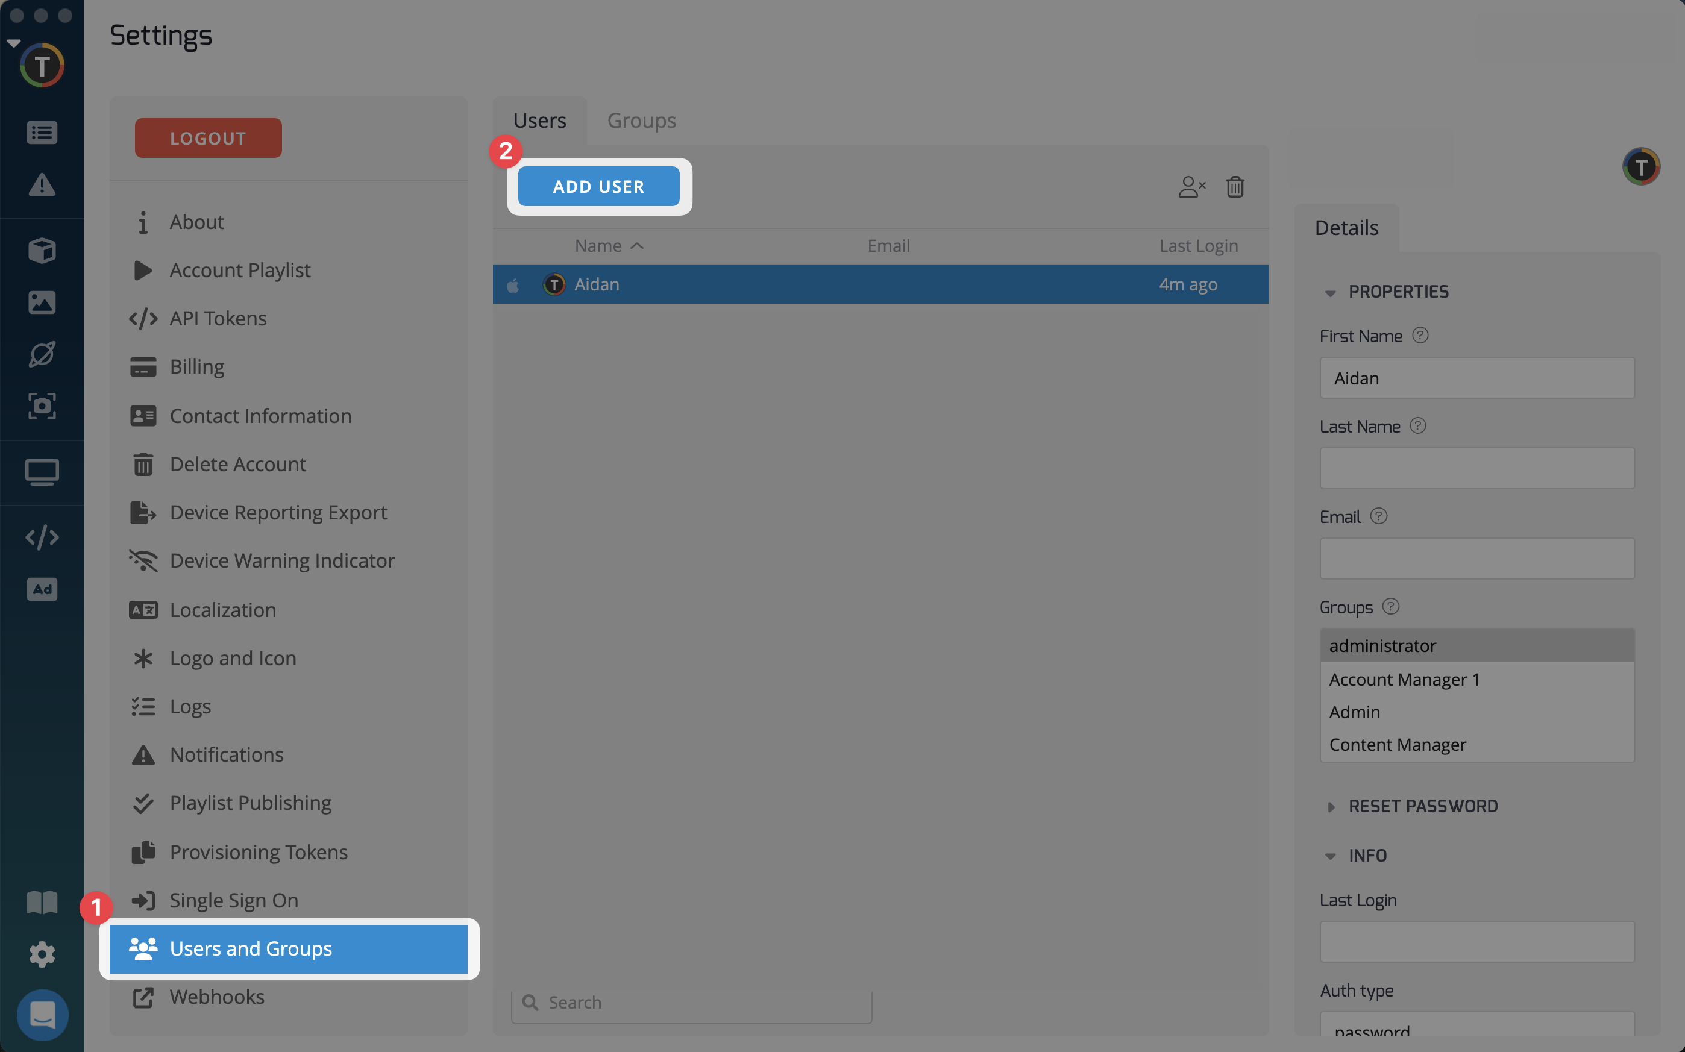1685x1052 pixels.
Task: Open the Ad icon in left sidebar
Action: click(x=42, y=589)
